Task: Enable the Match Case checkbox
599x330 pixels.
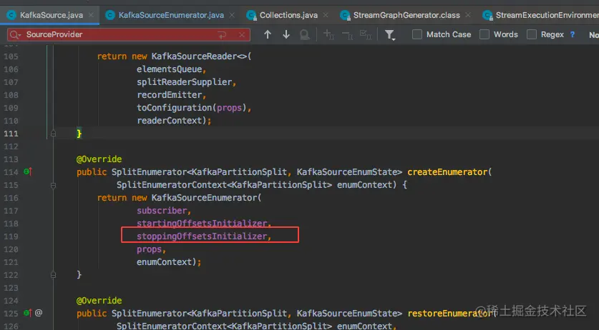Action: click(x=417, y=35)
